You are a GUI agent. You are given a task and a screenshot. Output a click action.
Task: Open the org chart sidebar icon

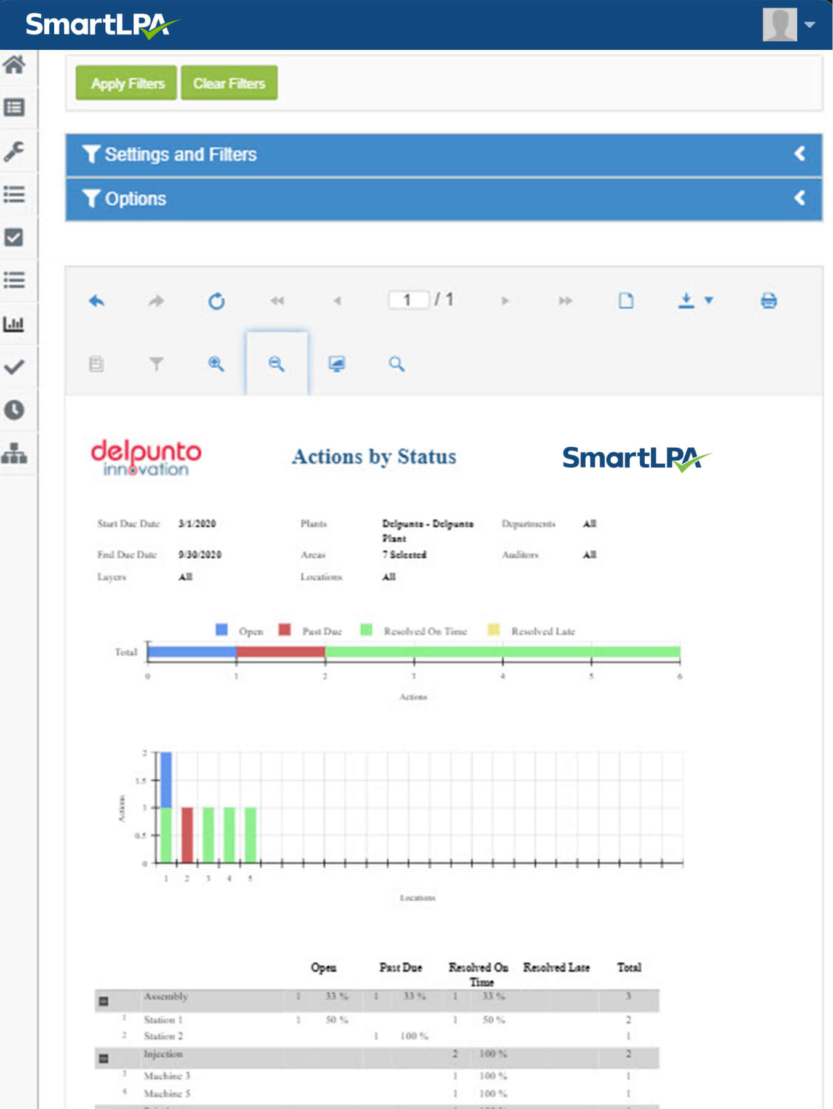(14, 453)
